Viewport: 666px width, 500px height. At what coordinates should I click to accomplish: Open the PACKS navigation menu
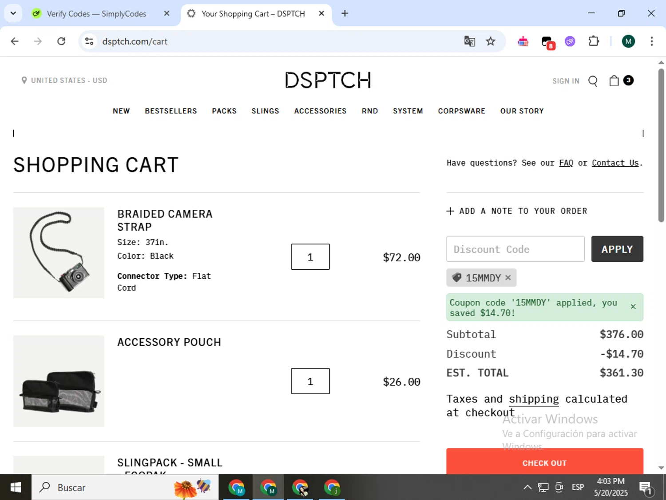click(x=224, y=111)
